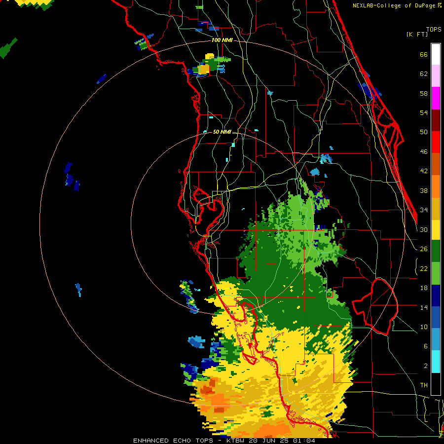Click the "100 NMI" range ring label
Screen dimensions: 444x444
click(x=222, y=40)
